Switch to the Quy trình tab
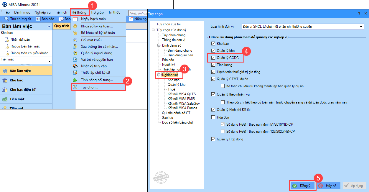369x192 pixels. [x=62, y=26]
